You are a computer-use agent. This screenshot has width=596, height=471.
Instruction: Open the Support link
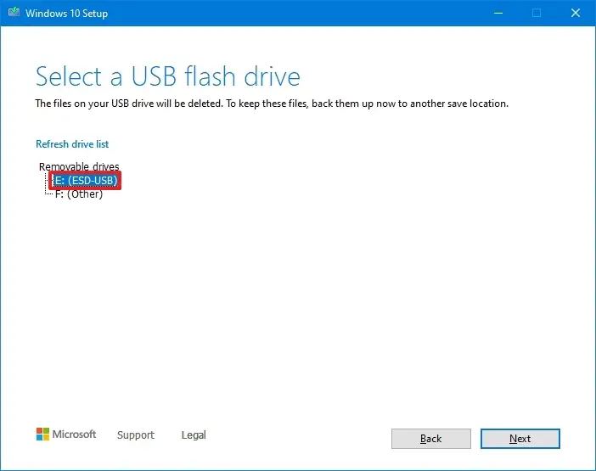tap(136, 435)
